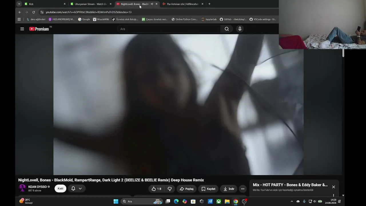Open the GitHub ritwickdey bookmark
Viewport: 366px width, 206px height.
click(233, 19)
